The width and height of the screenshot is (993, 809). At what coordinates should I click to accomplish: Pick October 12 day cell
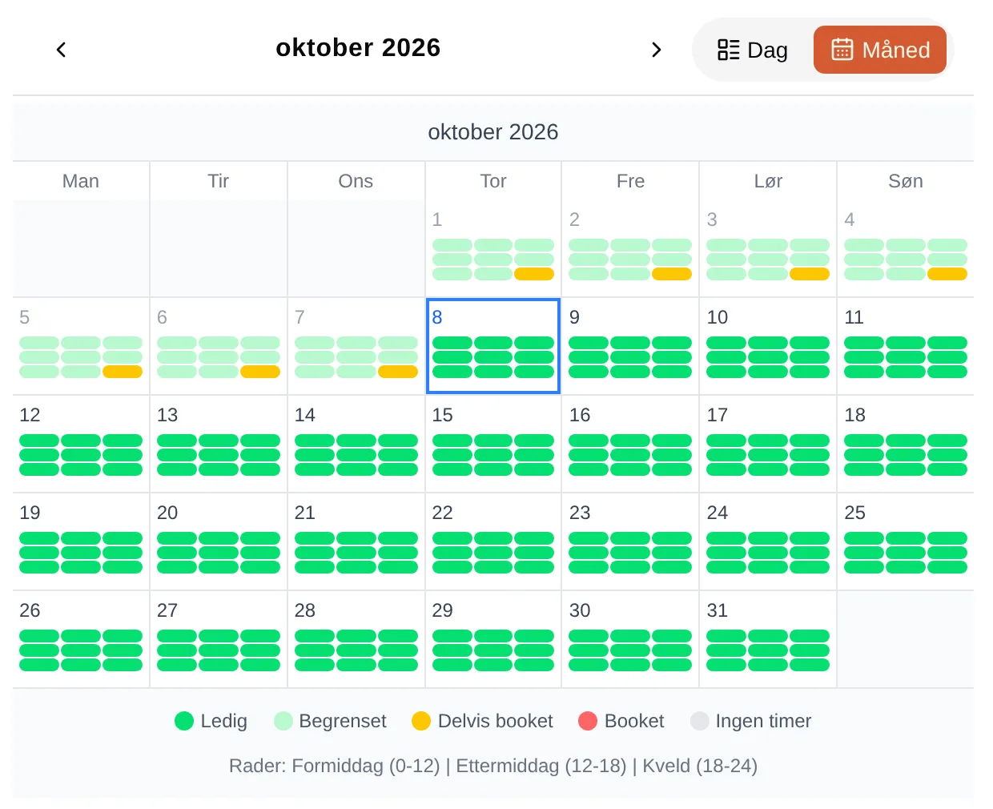pyautogui.click(x=81, y=444)
